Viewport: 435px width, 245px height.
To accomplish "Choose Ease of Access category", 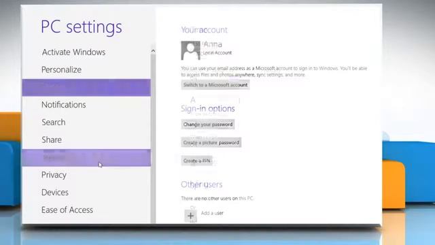I will [x=67, y=210].
